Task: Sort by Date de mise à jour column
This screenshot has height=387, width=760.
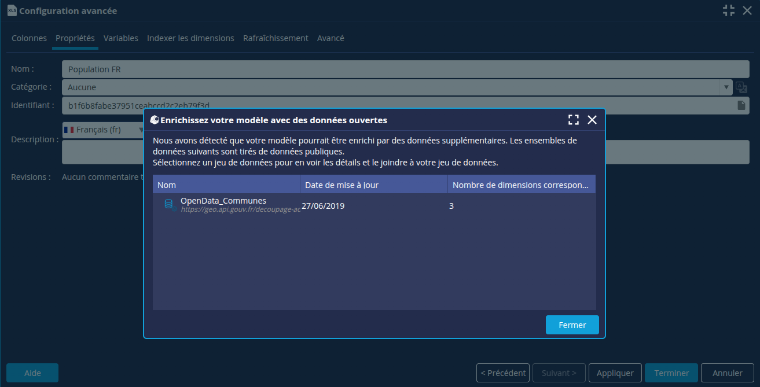Action: pos(373,185)
